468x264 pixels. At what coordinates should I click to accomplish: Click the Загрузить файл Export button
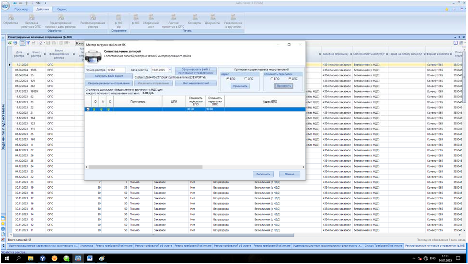point(109,76)
